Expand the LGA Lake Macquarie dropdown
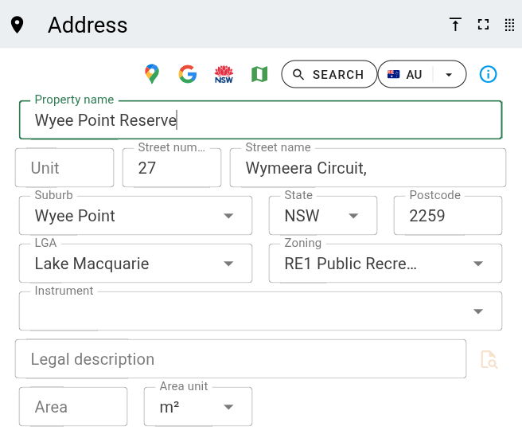 point(228,264)
